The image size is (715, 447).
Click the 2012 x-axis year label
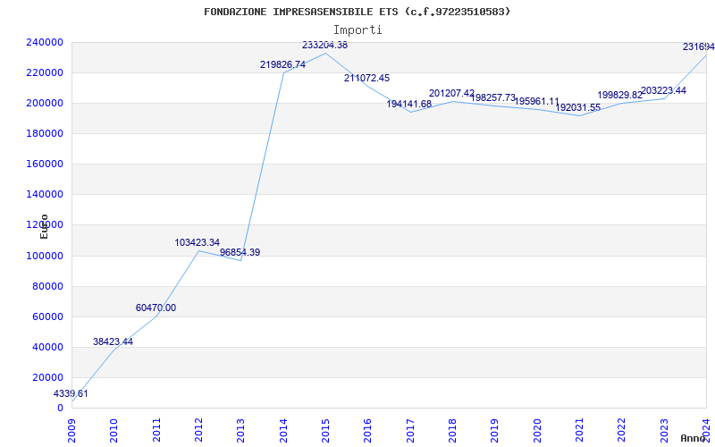[198, 430]
